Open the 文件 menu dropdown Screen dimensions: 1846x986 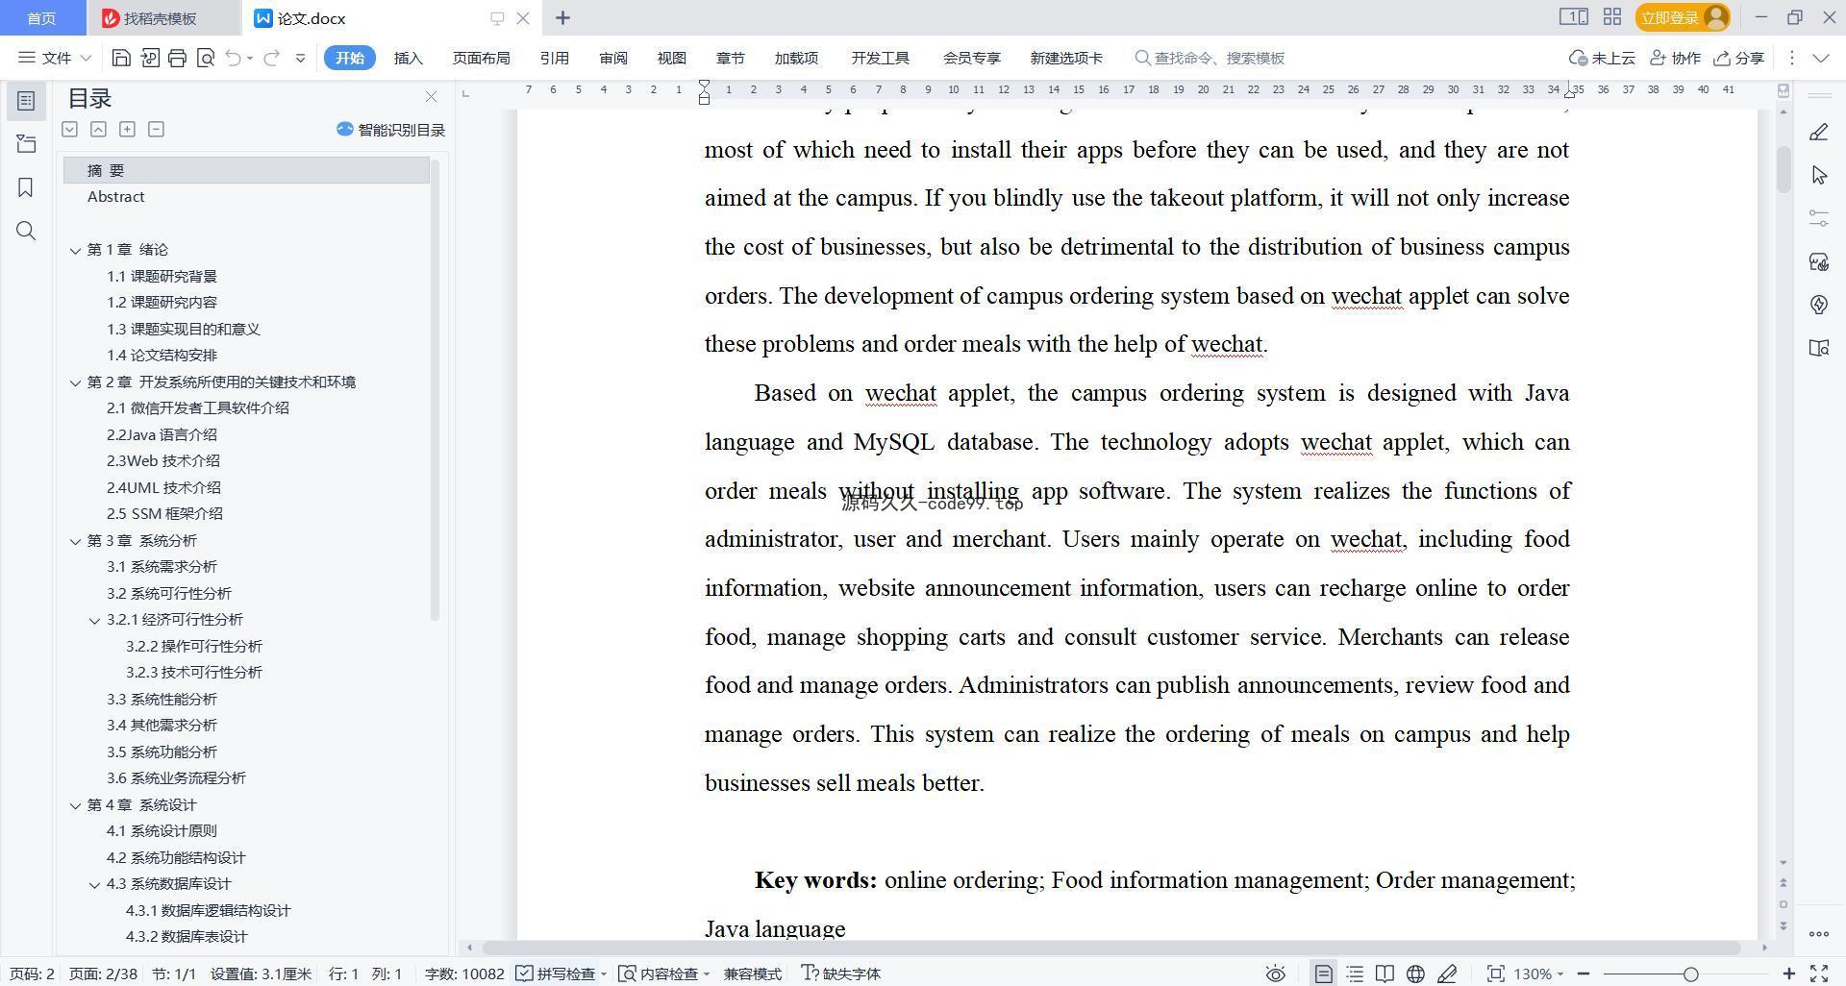(55, 58)
